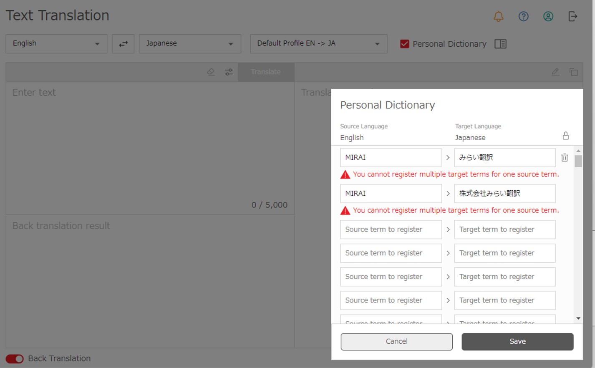This screenshot has width=595, height=368.
Task: Open the user account icon
Action: pyautogui.click(x=548, y=16)
